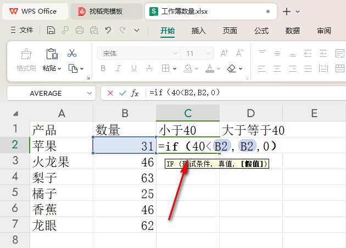This screenshot has height=248, width=346.
Task: Click the Undo arrow
Action: click(x=108, y=30)
